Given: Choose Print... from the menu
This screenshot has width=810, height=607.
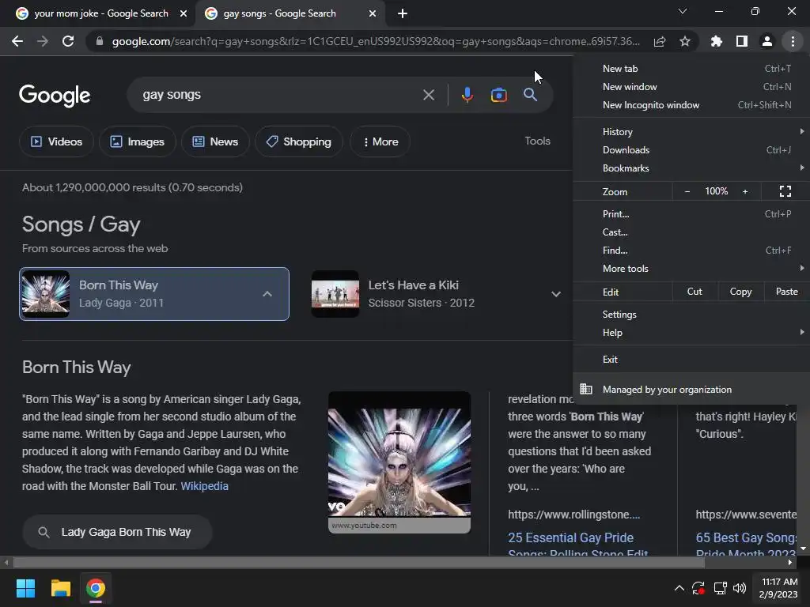Looking at the screenshot, I should pyautogui.click(x=691, y=213).
